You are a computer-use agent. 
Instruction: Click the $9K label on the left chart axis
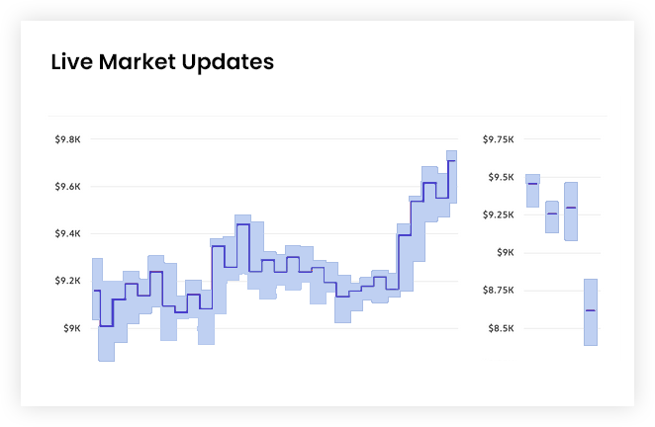pos(72,328)
